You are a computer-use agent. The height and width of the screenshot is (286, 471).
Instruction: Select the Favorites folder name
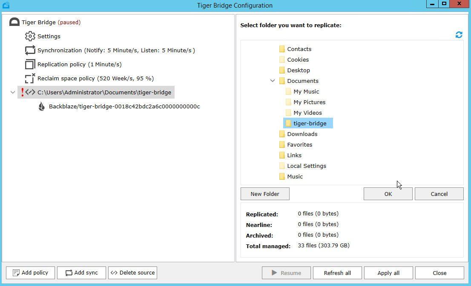tap(300, 144)
